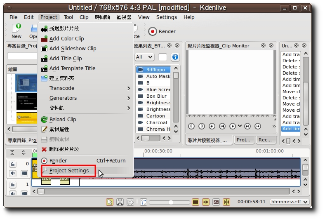This screenshot has width=325, height=221.
Task: Click the Play button in Clip Monitor
Action: coord(233,126)
